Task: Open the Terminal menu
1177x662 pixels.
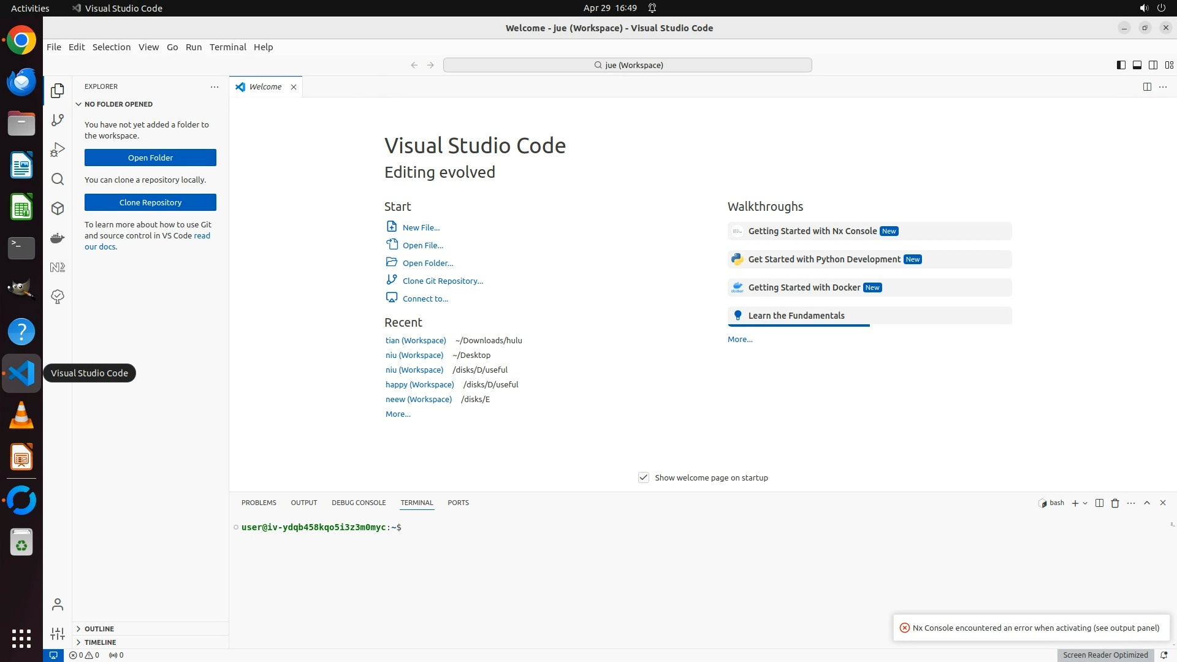Action: [227, 47]
